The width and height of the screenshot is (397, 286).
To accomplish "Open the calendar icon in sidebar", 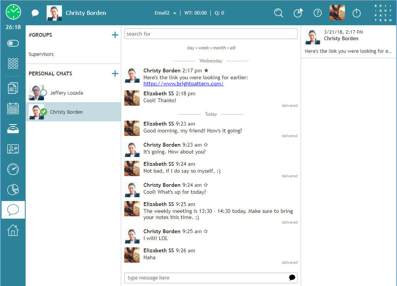I will tap(13, 108).
